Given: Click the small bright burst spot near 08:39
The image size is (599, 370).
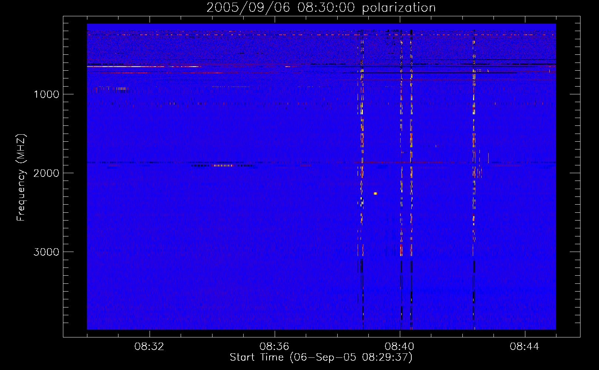Looking at the screenshot, I should click(375, 193).
